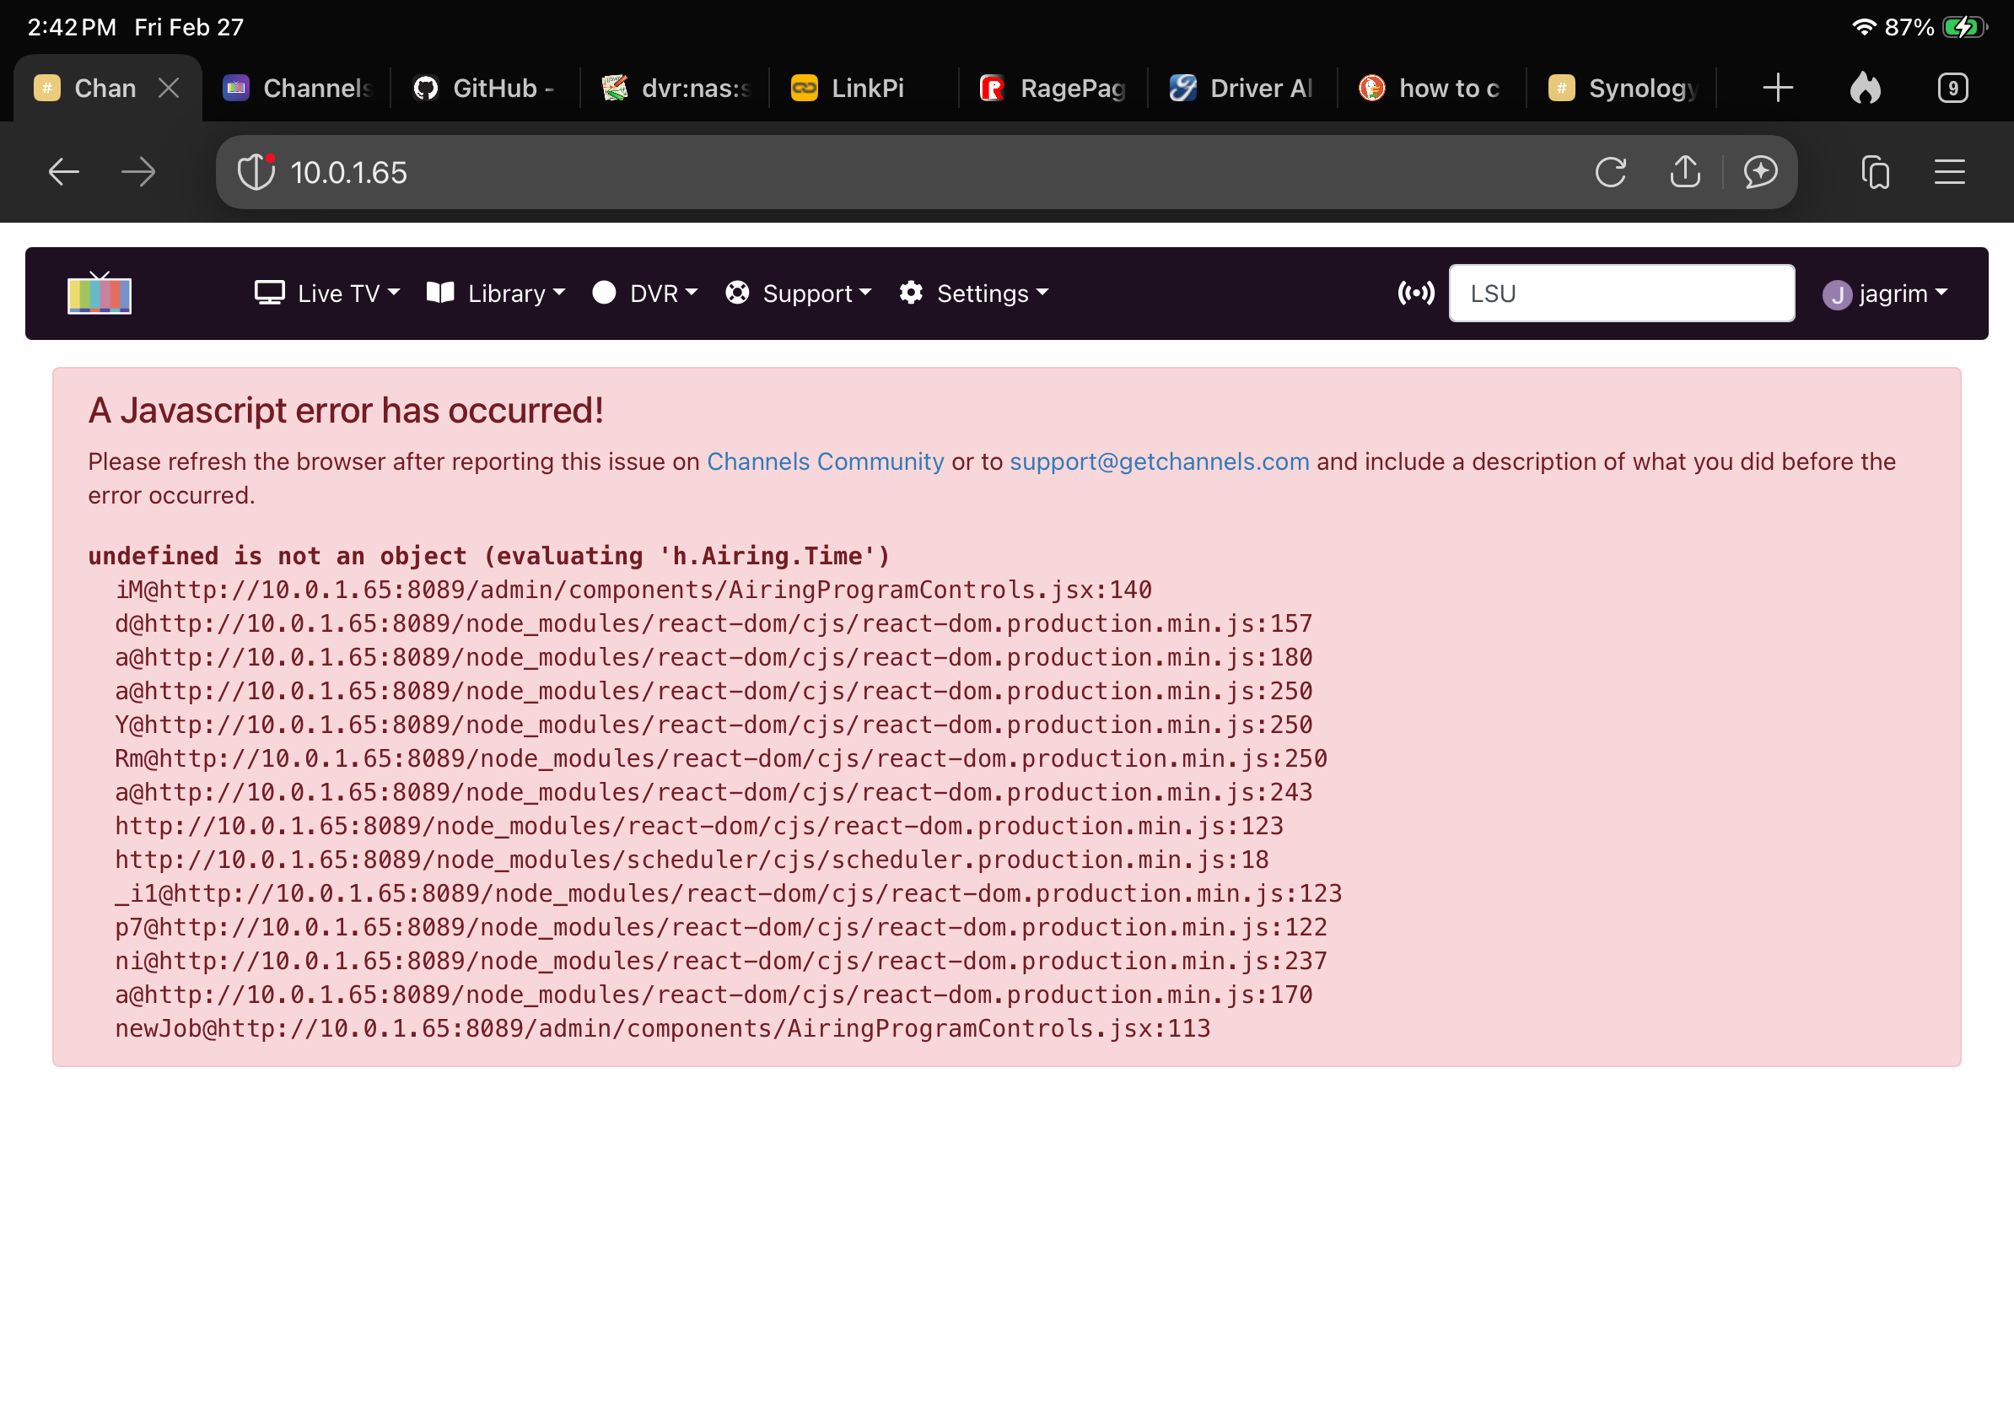This screenshot has height=1407, width=2014.
Task: Click the Channels TV logo icon
Action: [100, 293]
